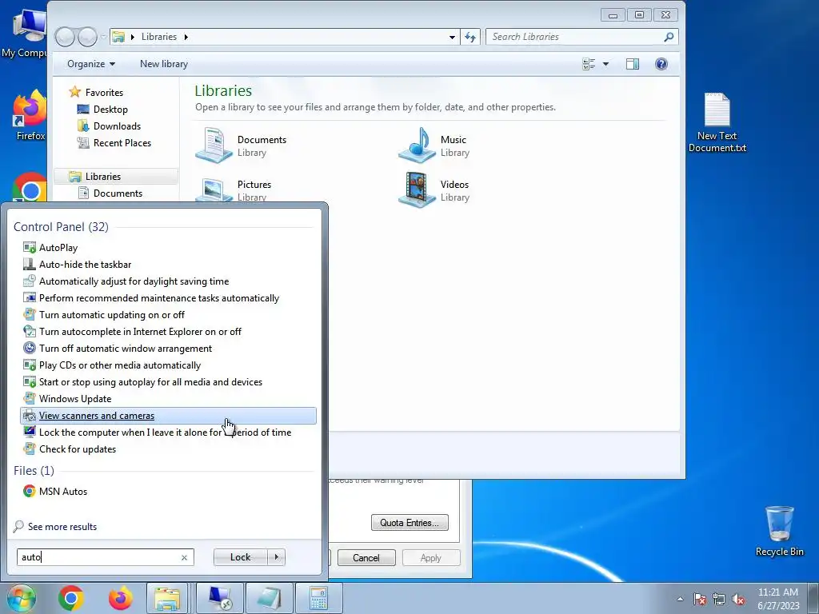Open the Control Panel (32) results header
Image resolution: width=819 pixels, height=614 pixels.
point(61,226)
